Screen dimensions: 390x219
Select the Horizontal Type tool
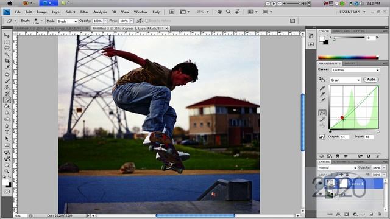point(7,133)
